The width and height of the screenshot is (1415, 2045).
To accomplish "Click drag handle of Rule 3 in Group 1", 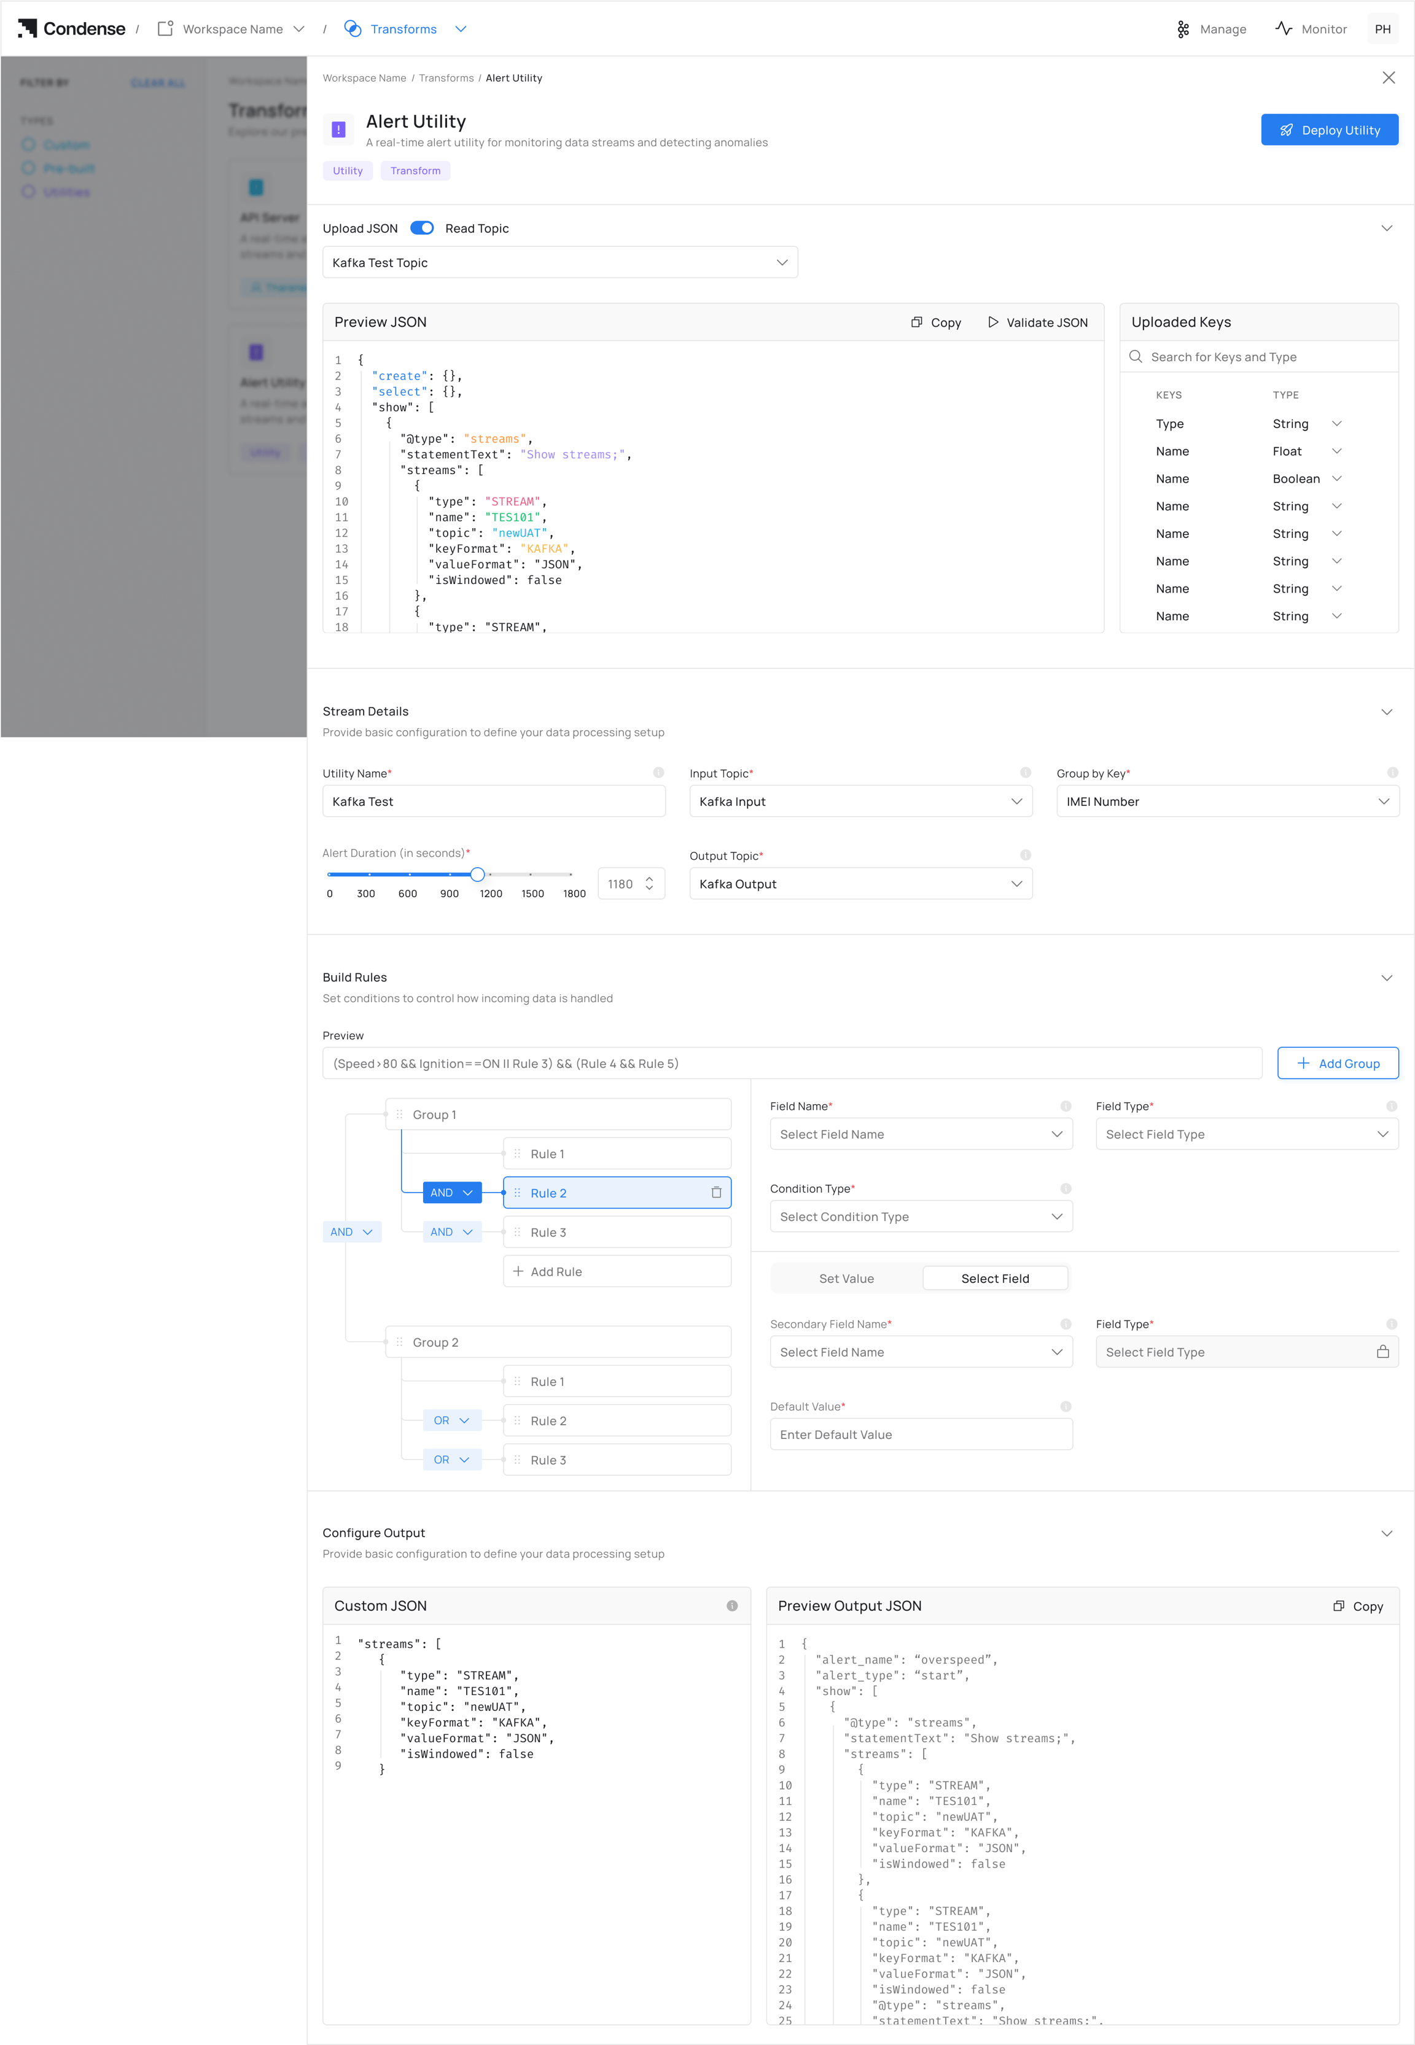I will (517, 1232).
